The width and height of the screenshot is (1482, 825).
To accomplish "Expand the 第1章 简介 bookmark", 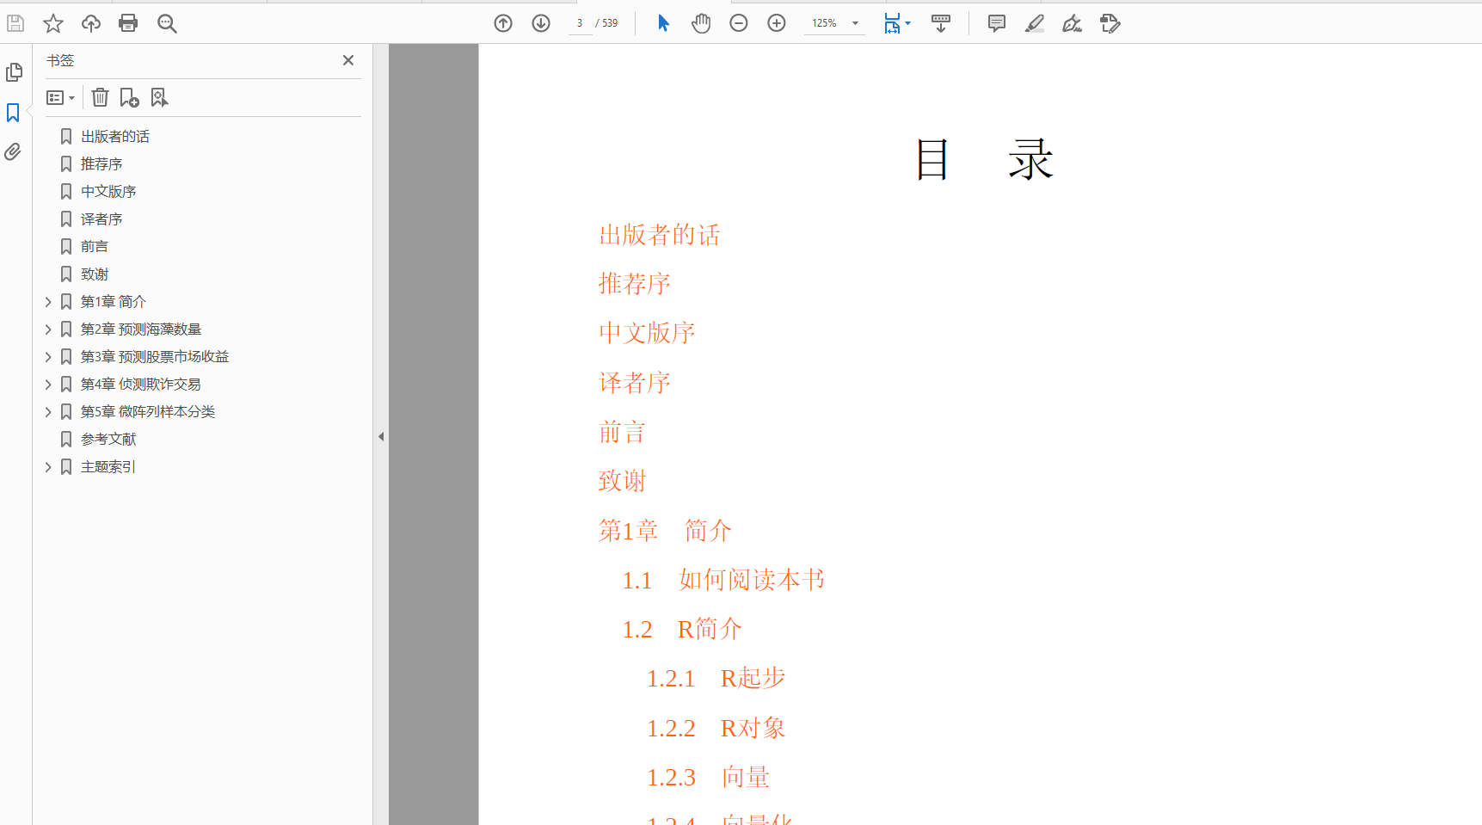I will tap(48, 301).
